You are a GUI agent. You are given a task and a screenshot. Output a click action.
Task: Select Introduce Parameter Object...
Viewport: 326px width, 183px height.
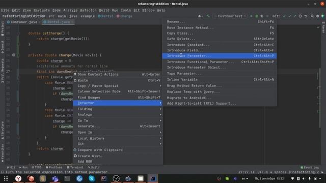[x=220, y=68]
